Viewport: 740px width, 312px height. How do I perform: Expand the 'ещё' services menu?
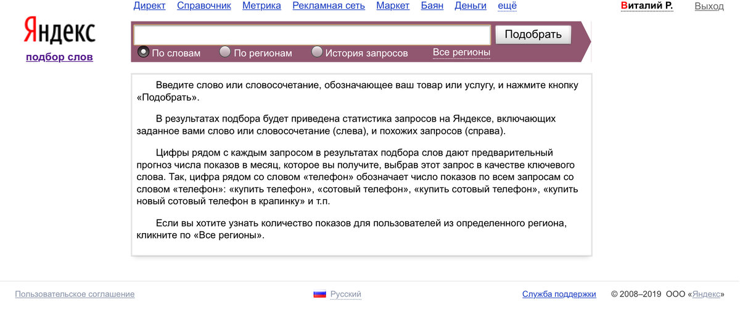[x=507, y=6]
